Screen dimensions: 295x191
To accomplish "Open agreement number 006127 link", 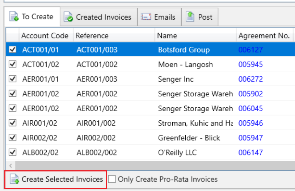I will tap(250, 50).
